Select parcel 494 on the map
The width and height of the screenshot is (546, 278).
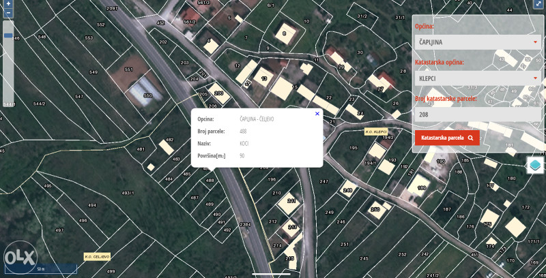coord(92,205)
